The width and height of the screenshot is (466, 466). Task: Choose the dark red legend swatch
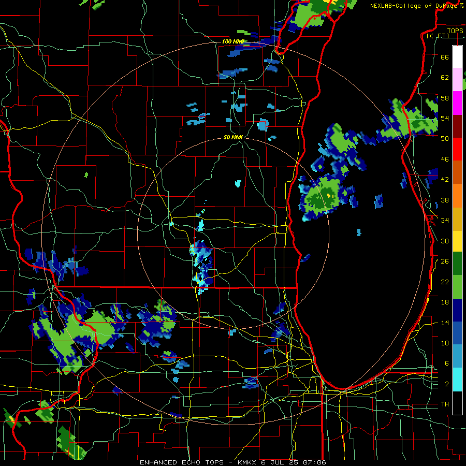[457, 126]
